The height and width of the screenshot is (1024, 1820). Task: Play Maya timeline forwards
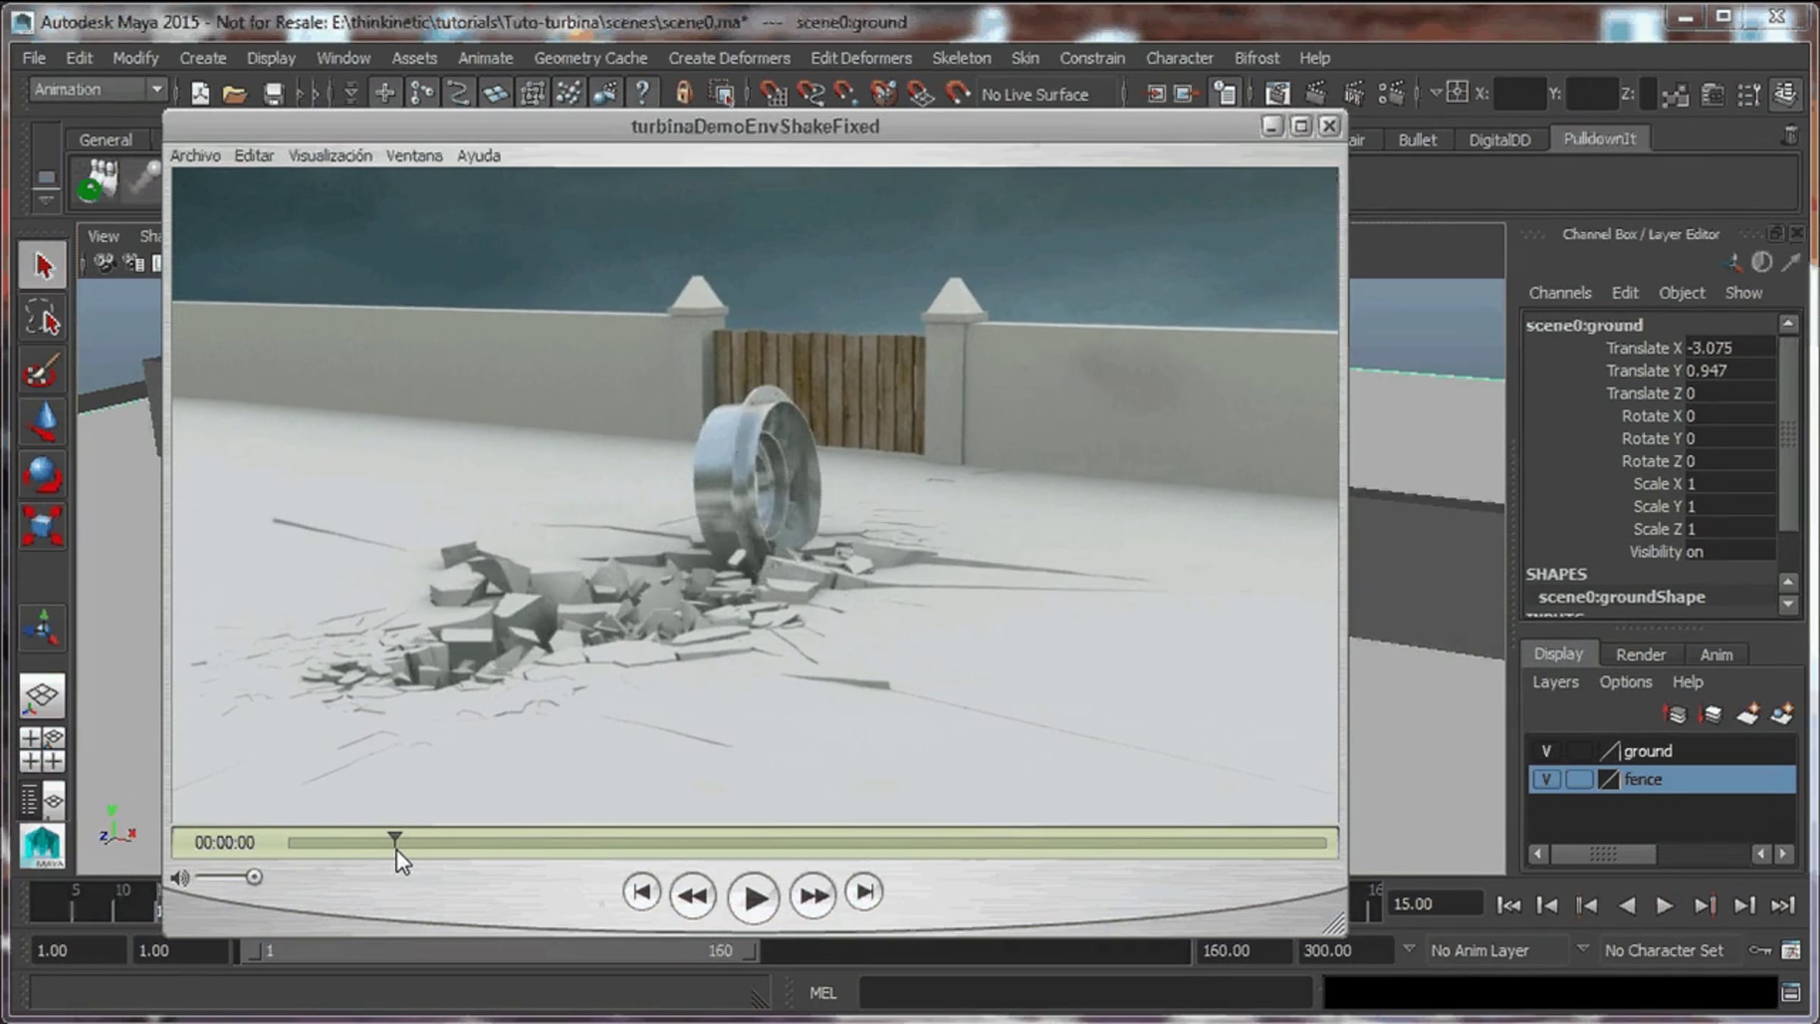[x=1664, y=905]
